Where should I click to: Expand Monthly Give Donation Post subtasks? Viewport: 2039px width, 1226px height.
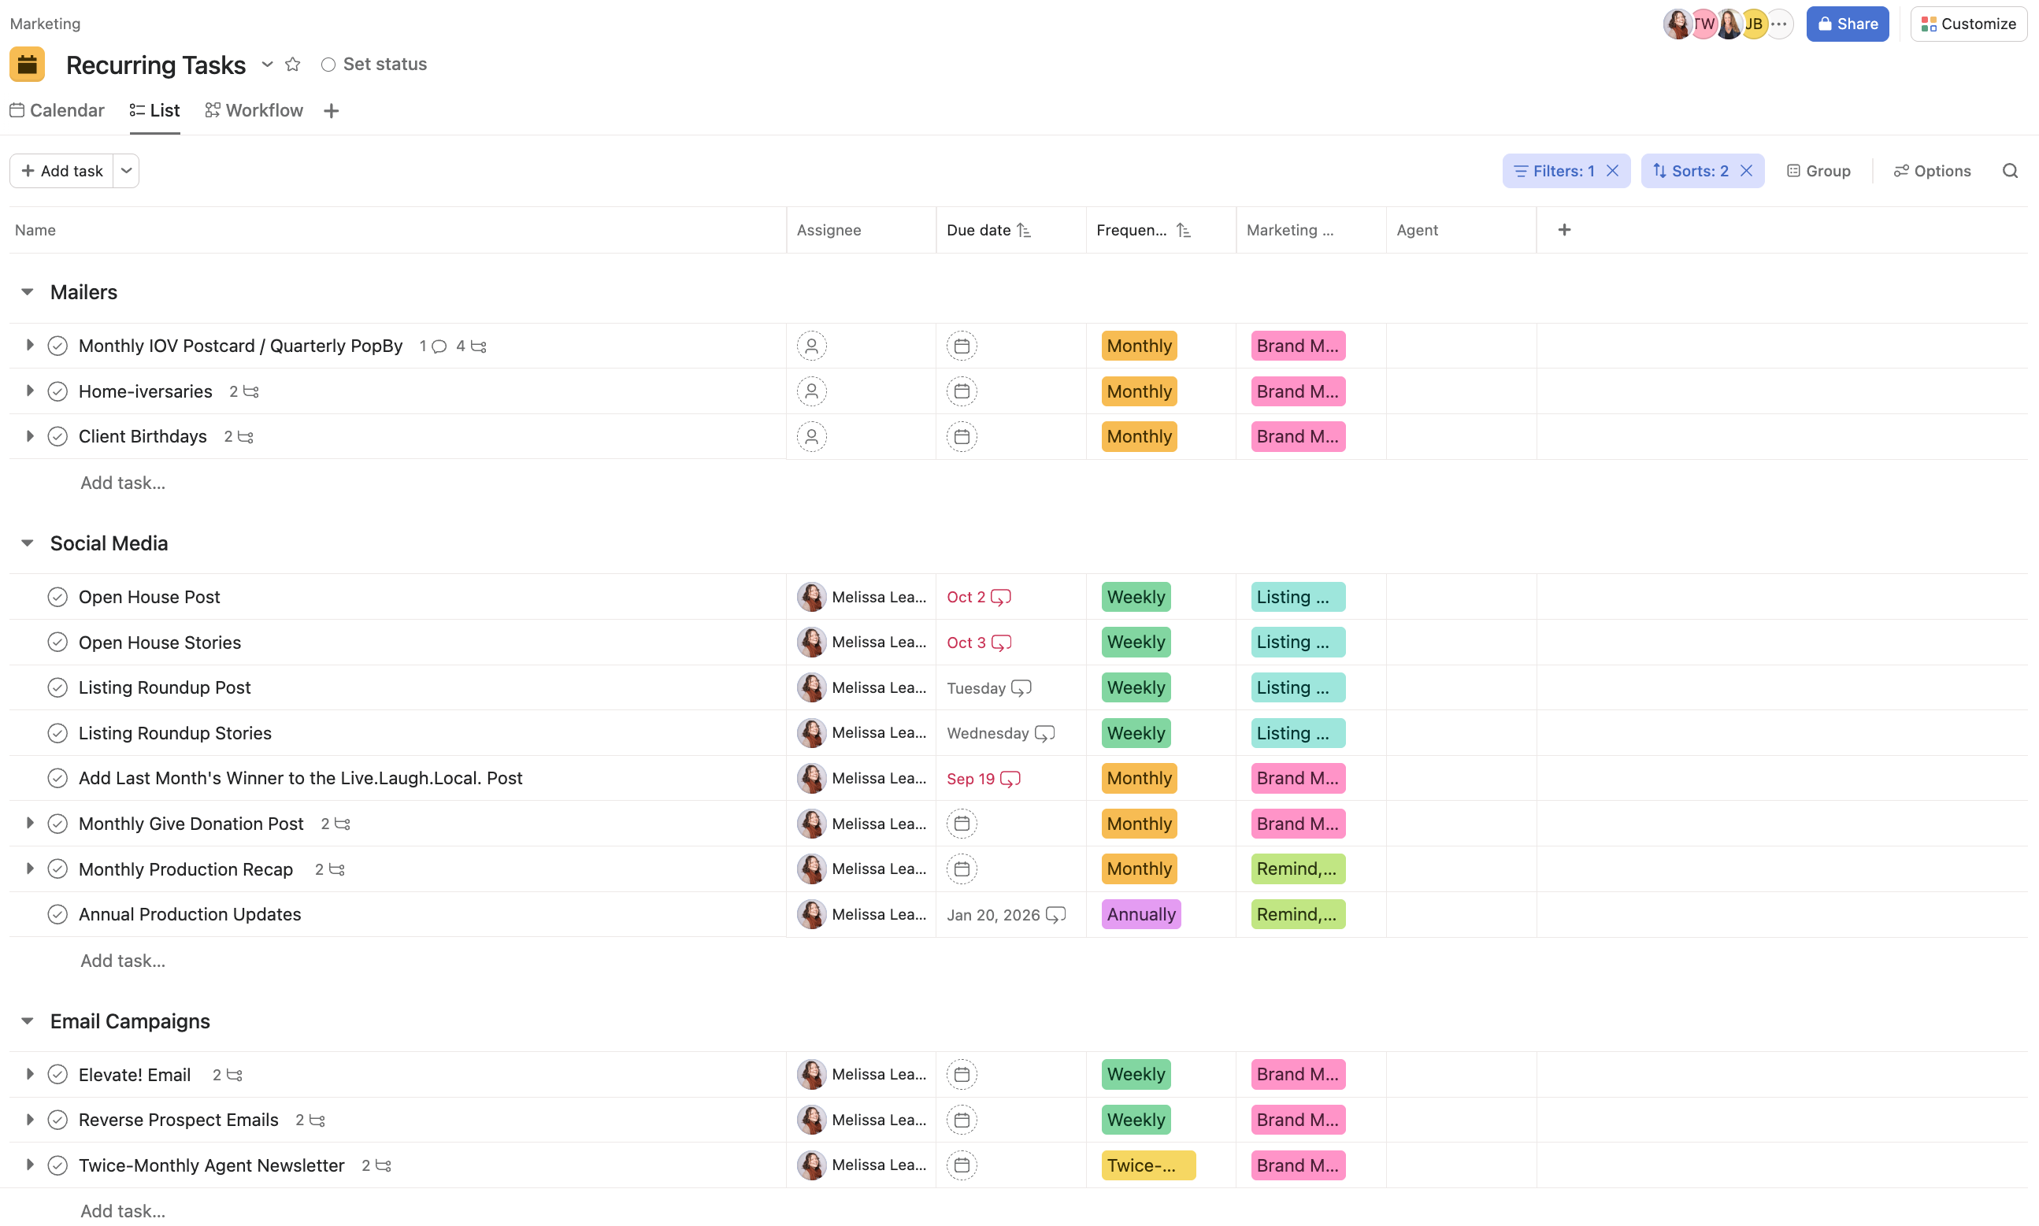[x=29, y=823]
